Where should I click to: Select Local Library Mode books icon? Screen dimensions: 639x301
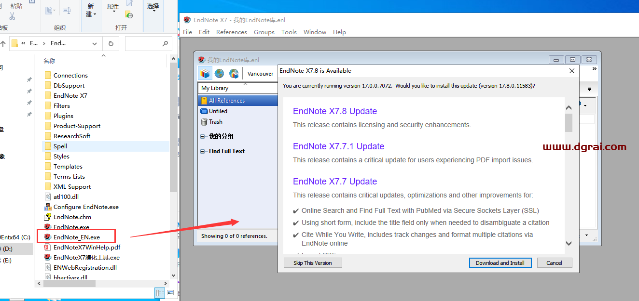[x=205, y=73]
